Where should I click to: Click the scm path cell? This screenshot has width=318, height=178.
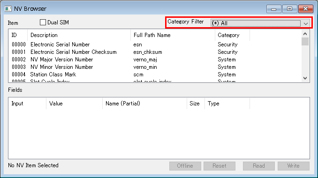(x=138, y=74)
